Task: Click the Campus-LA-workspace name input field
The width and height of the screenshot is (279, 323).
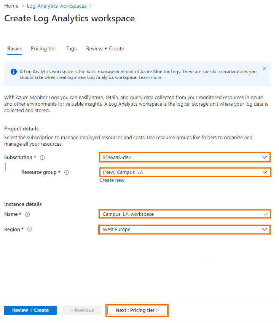Action: (x=185, y=214)
